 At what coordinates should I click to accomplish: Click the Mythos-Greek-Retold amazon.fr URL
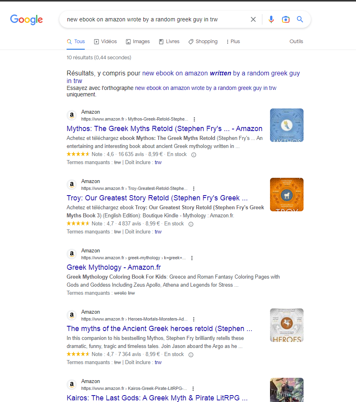point(135,119)
